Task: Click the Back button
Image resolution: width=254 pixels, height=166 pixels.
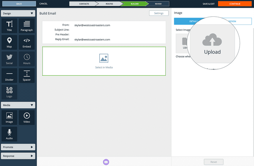Action: (19, 4)
